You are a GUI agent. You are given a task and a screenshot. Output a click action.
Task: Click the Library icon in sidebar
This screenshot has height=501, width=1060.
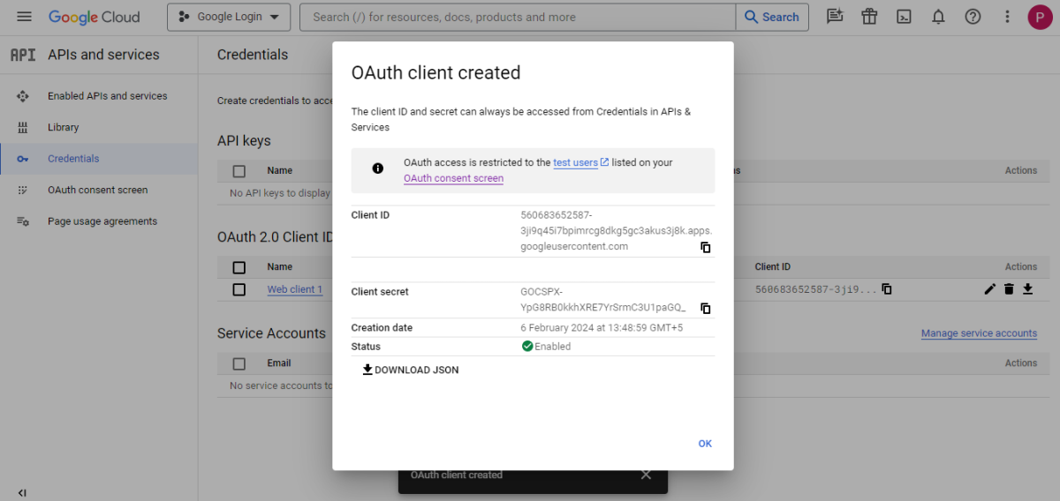[x=23, y=128]
